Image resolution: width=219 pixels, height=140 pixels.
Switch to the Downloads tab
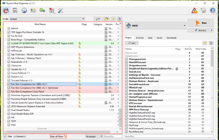[x=171, y=38]
